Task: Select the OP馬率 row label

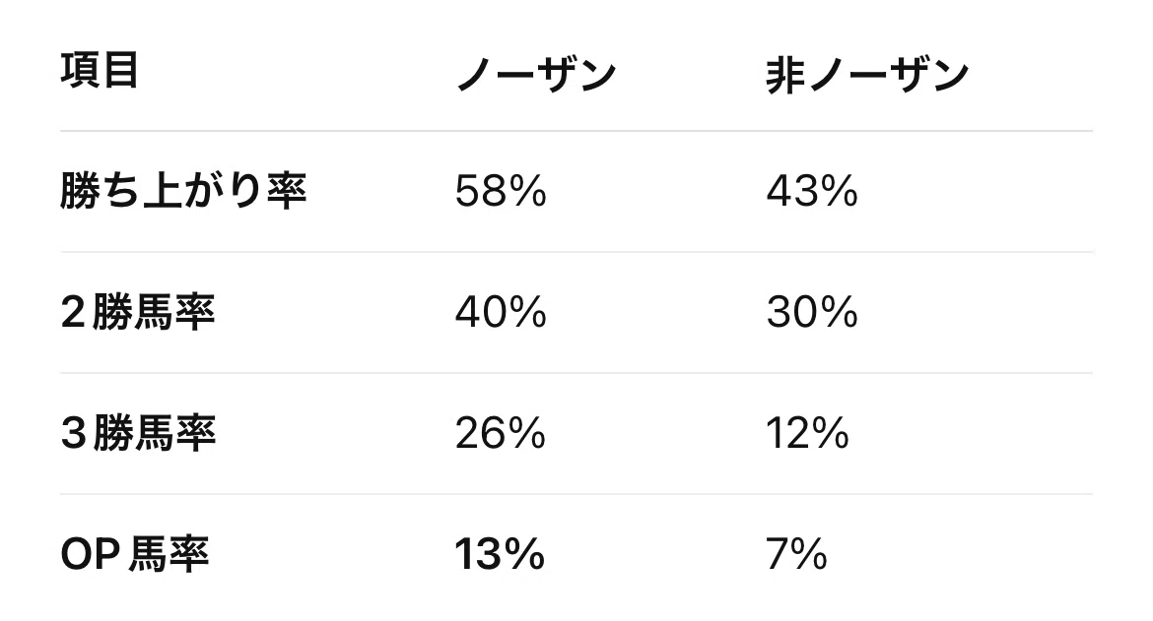Action: point(135,554)
